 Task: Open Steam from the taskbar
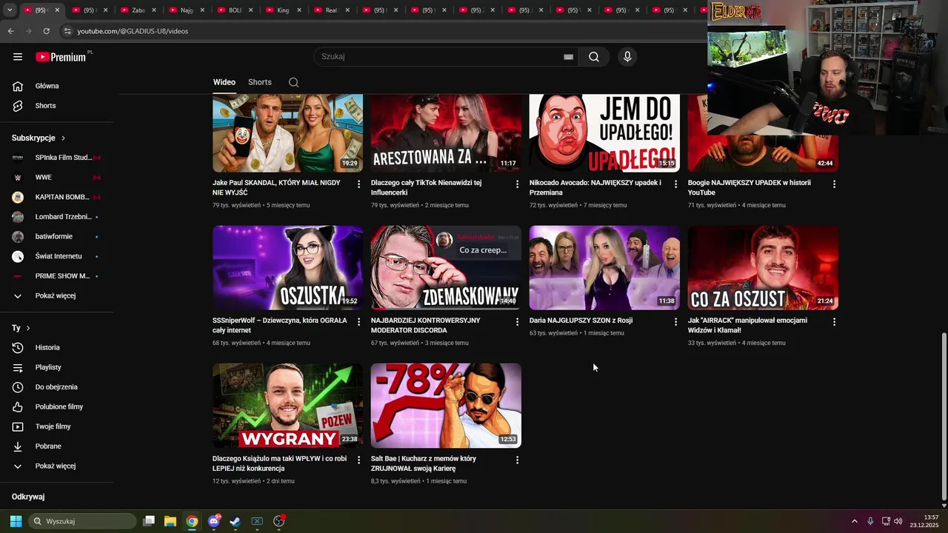click(x=235, y=521)
